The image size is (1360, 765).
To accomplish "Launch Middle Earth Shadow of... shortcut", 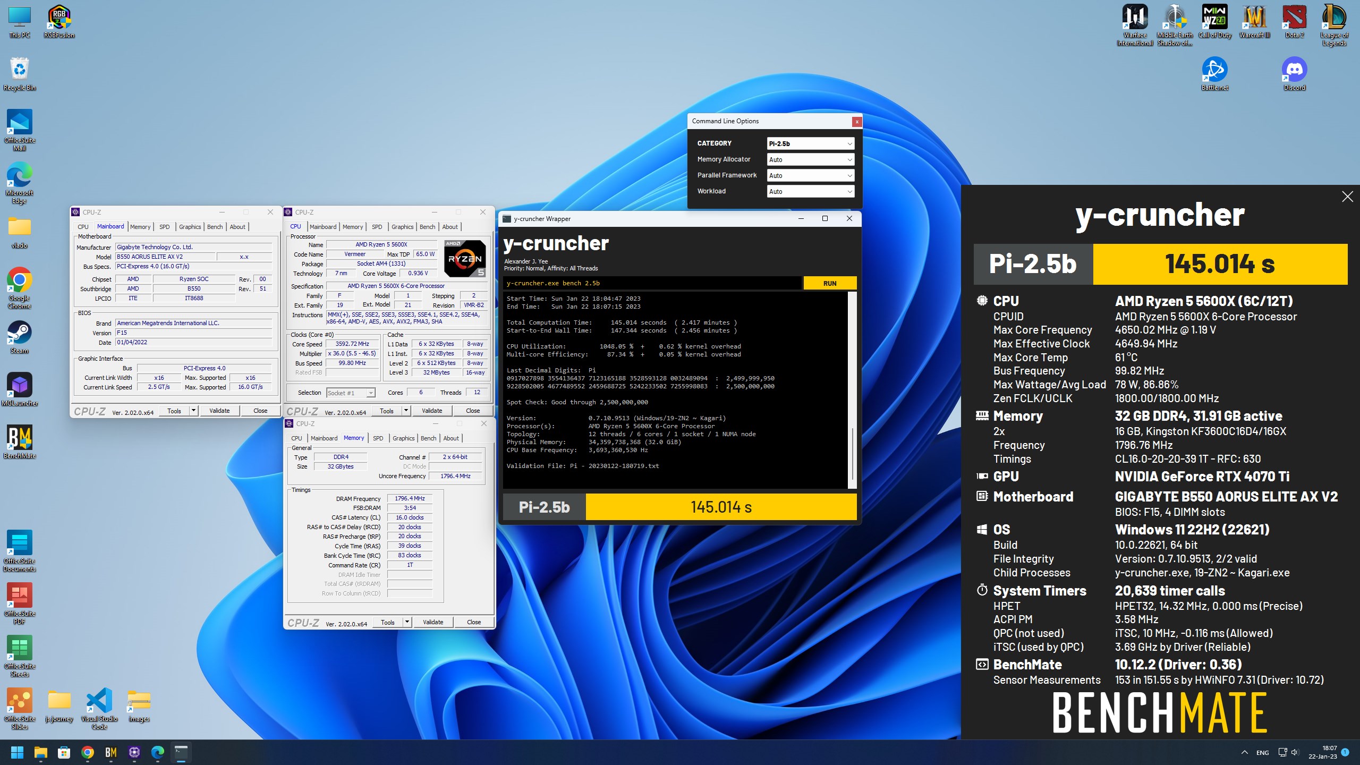I will tap(1175, 25).
